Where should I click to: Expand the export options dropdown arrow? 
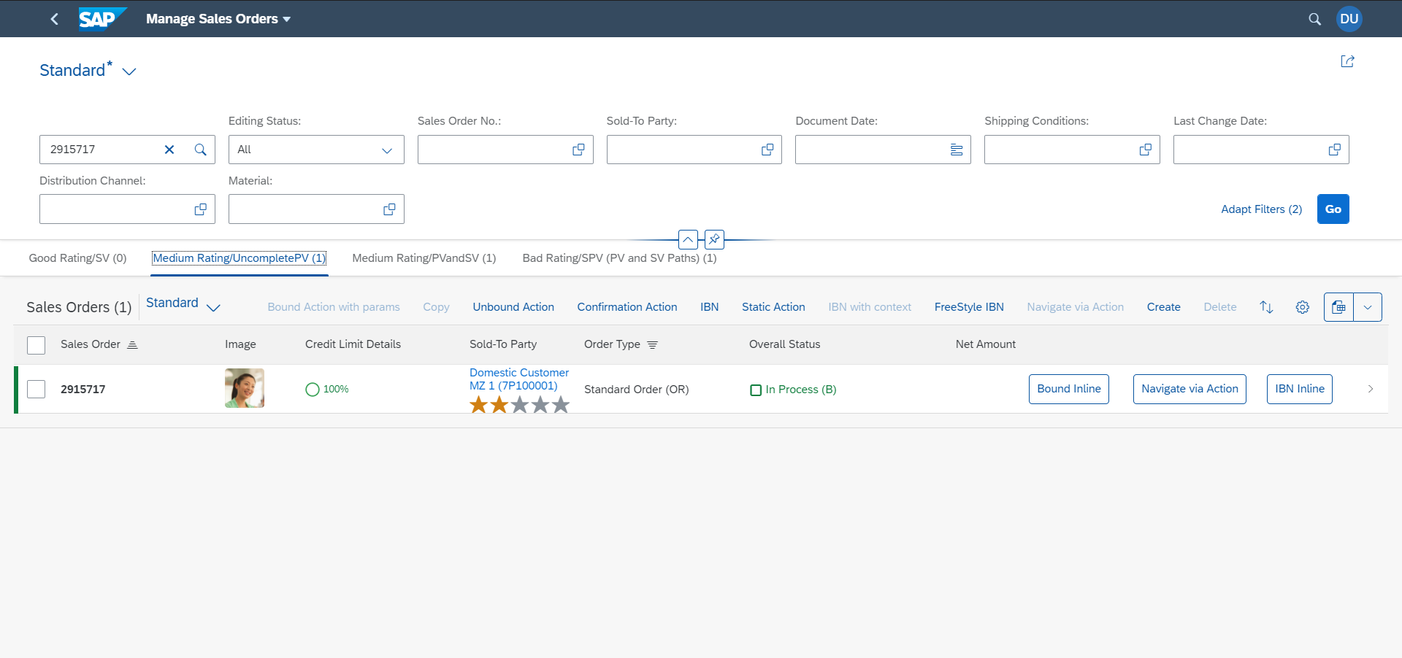[x=1368, y=307]
